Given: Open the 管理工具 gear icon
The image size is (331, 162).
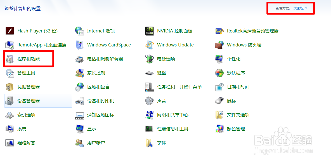Looking at the screenshot, I should pos(10,73).
